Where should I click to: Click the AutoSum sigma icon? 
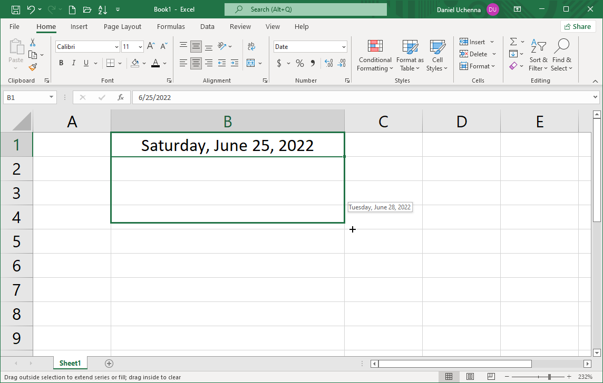(x=513, y=42)
